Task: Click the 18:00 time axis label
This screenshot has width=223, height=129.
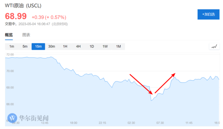Action: (x=74, y=123)
